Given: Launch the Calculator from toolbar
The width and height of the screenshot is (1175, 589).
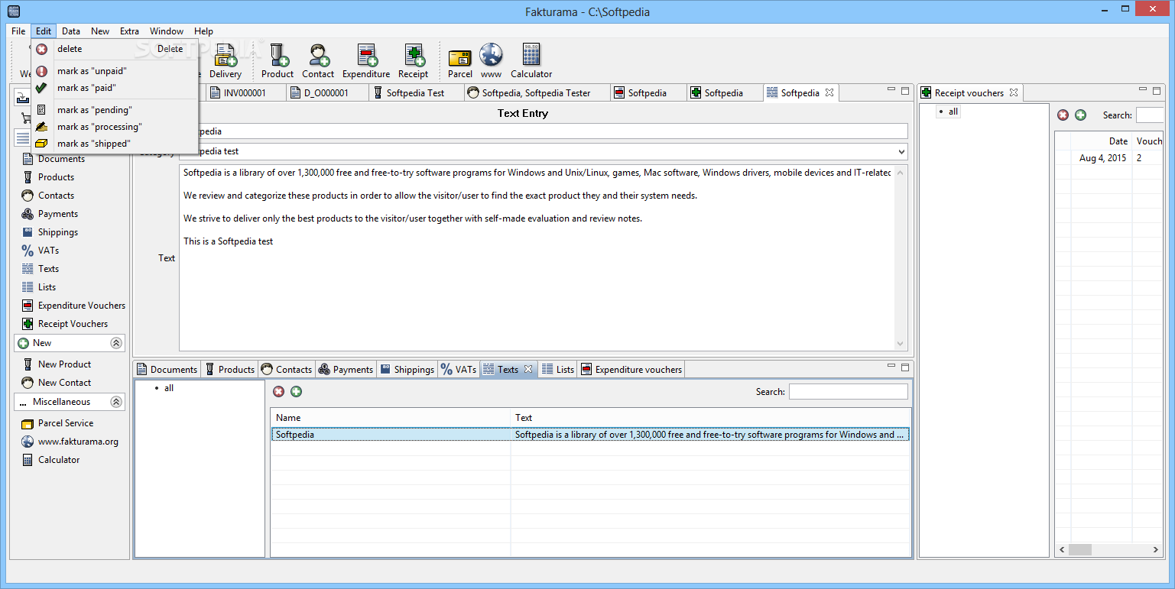Looking at the screenshot, I should tap(531, 61).
